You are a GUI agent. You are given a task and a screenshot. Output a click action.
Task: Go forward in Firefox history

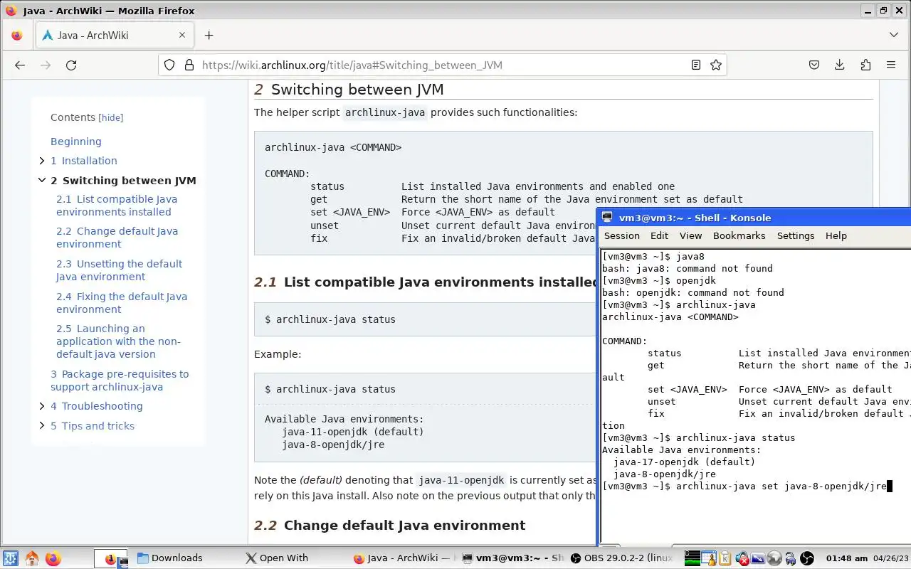46,65
